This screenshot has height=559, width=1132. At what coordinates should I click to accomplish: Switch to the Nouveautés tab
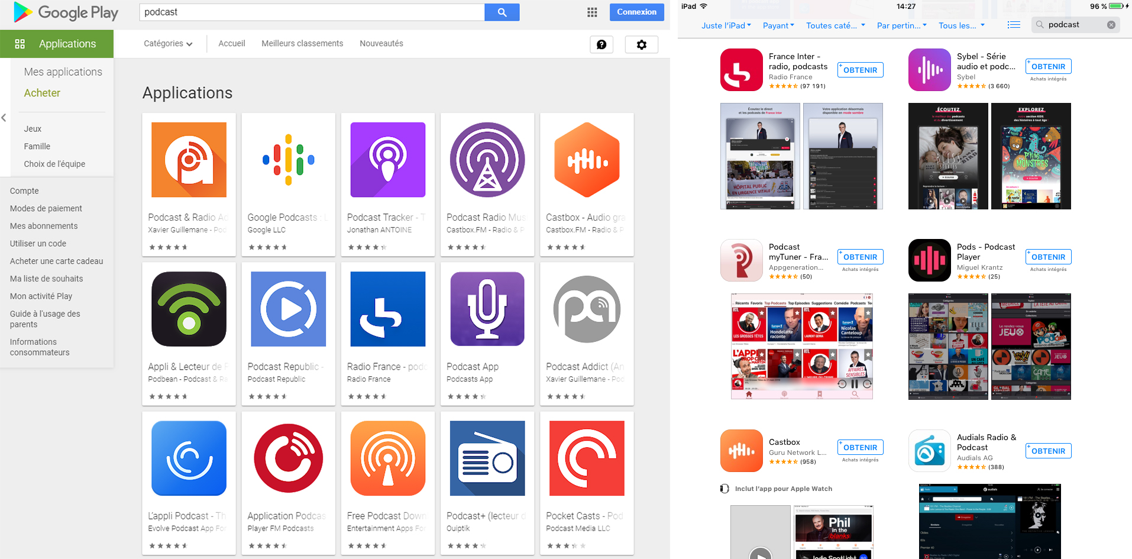click(x=381, y=44)
